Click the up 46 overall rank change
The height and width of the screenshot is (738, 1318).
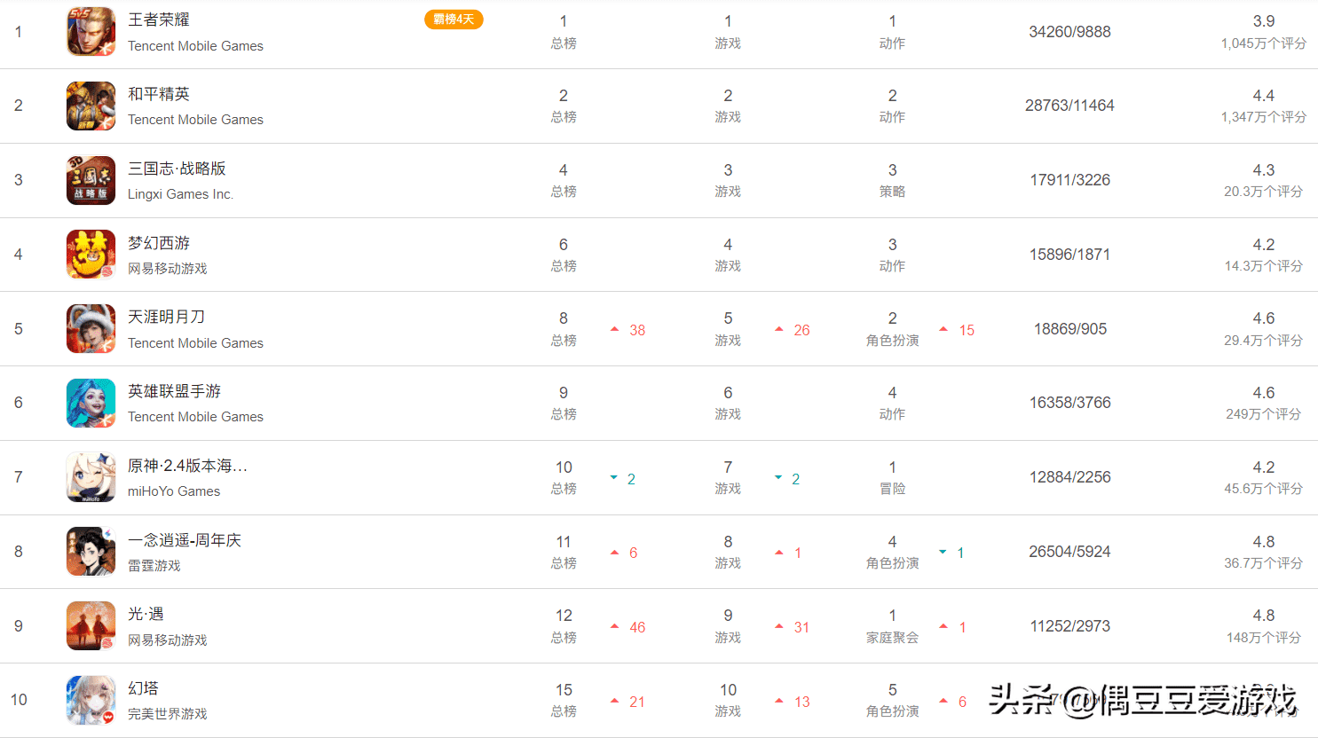click(x=628, y=627)
